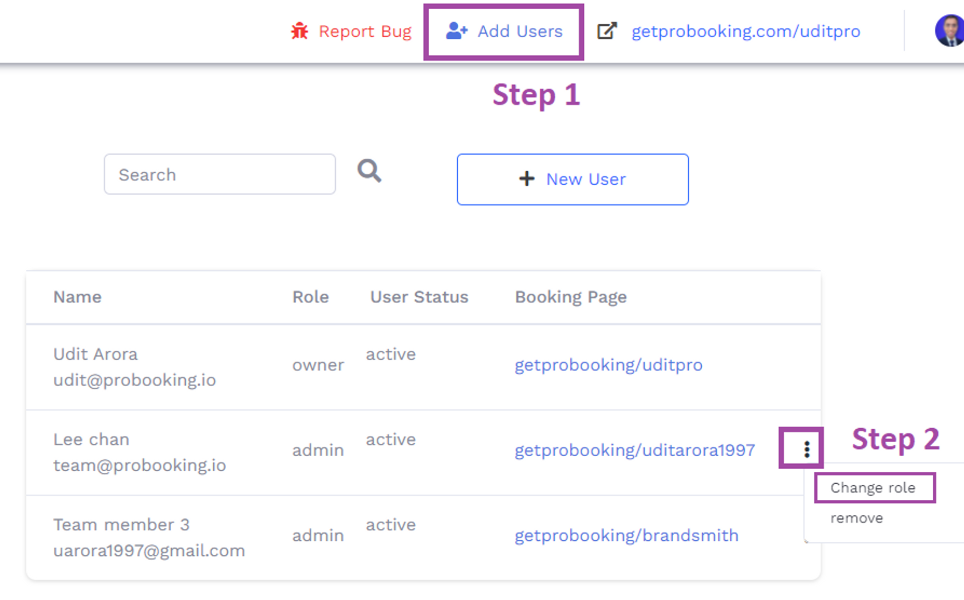Click the red bug icon

(299, 31)
